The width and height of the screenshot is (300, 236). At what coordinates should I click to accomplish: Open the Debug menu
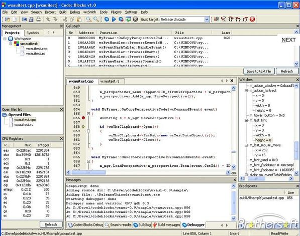point(75,12)
